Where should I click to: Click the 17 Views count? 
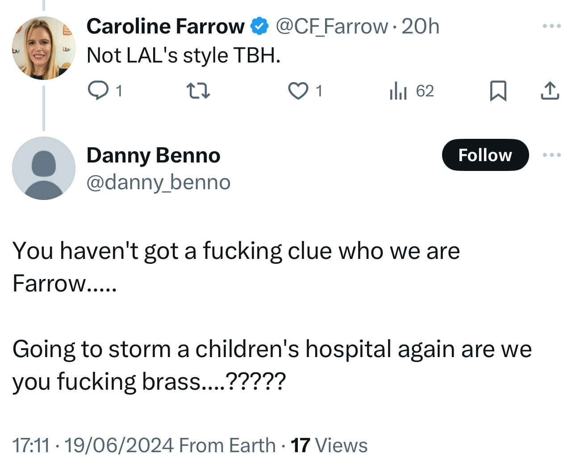click(329, 445)
